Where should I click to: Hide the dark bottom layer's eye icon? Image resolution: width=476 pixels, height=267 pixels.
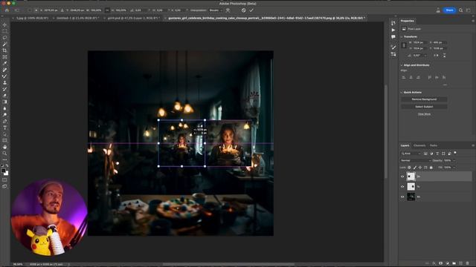point(402,197)
